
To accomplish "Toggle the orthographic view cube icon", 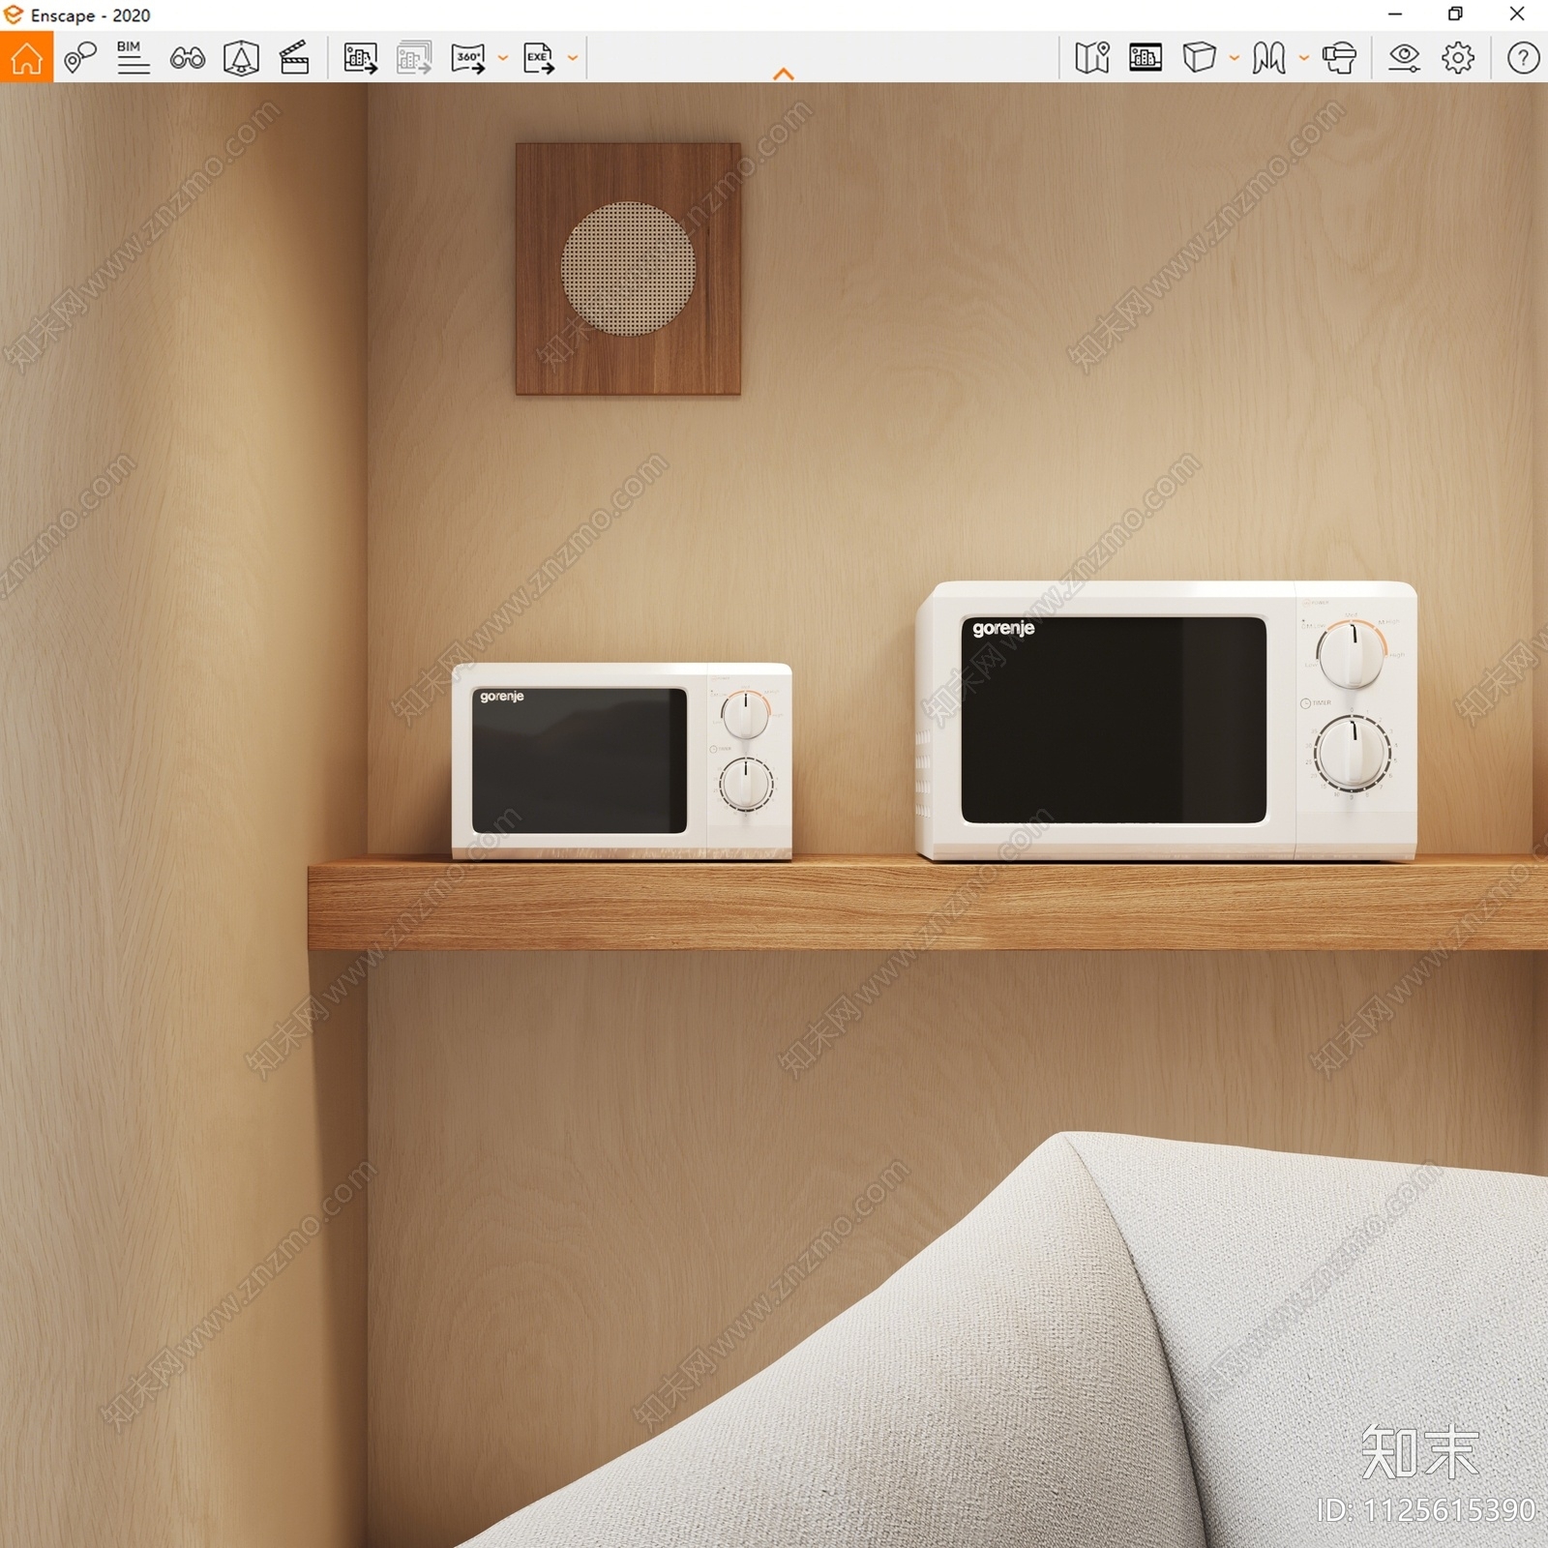I will 1199,58.
